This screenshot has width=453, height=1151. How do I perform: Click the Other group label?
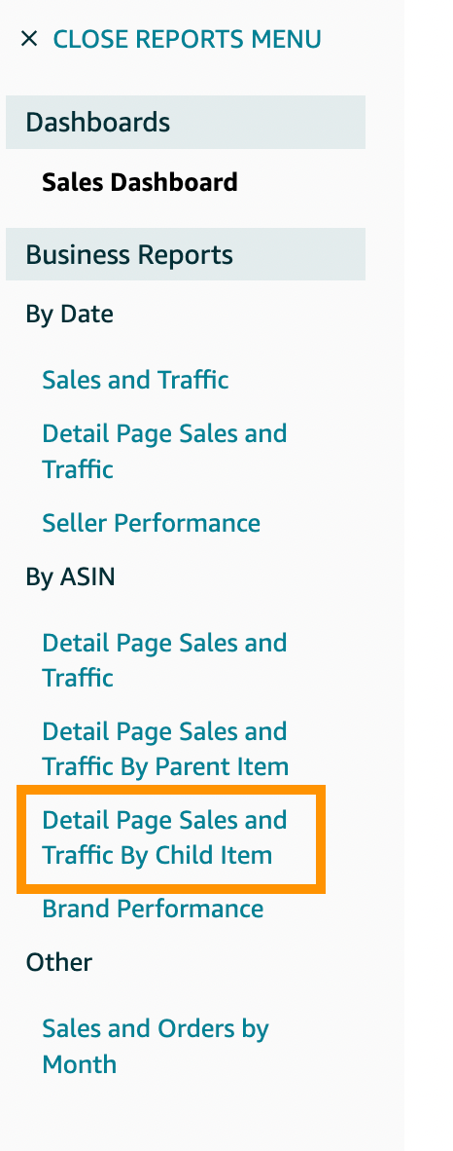click(58, 962)
